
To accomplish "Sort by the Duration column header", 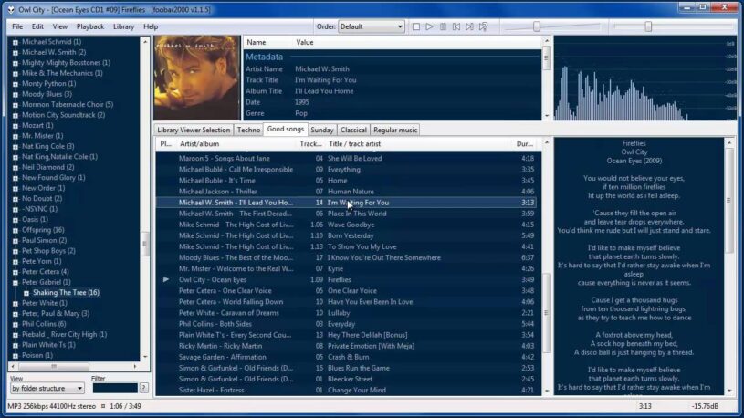I will [x=525, y=144].
